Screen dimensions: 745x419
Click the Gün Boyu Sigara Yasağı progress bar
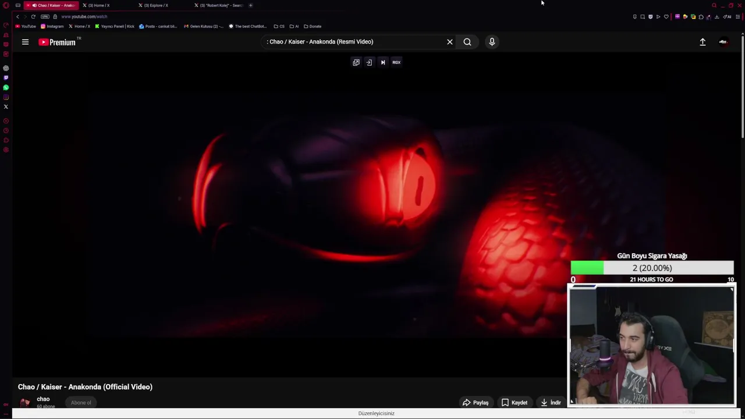coord(652,268)
